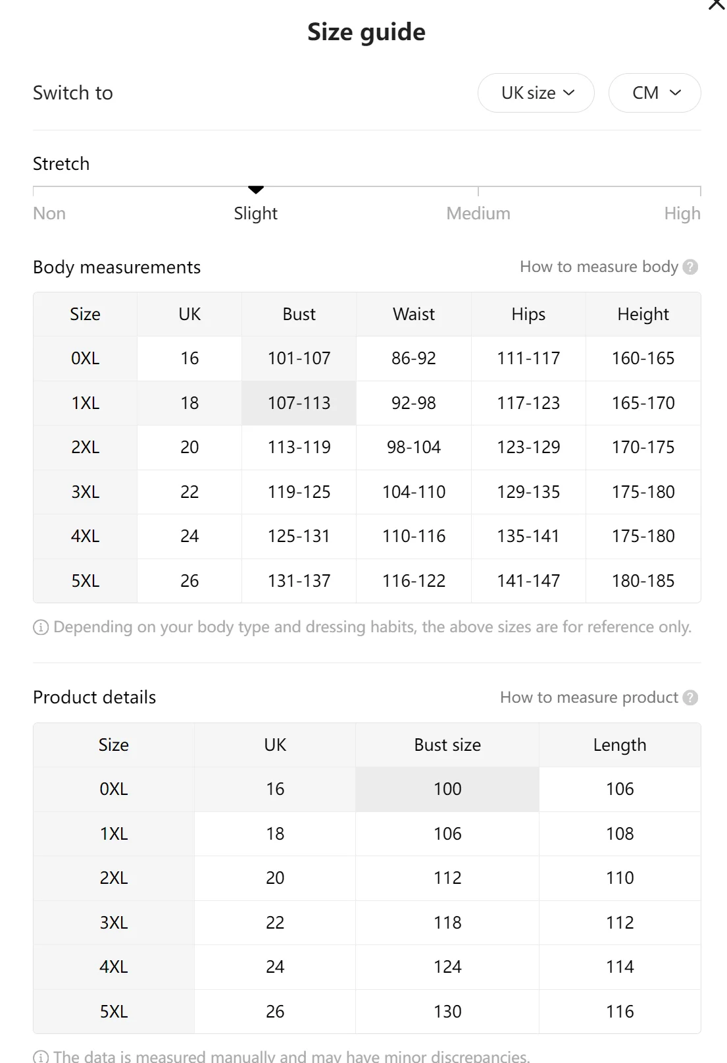Open the CM unit dropdown
This screenshot has height=1063, width=727.
[x=655, y=93]
